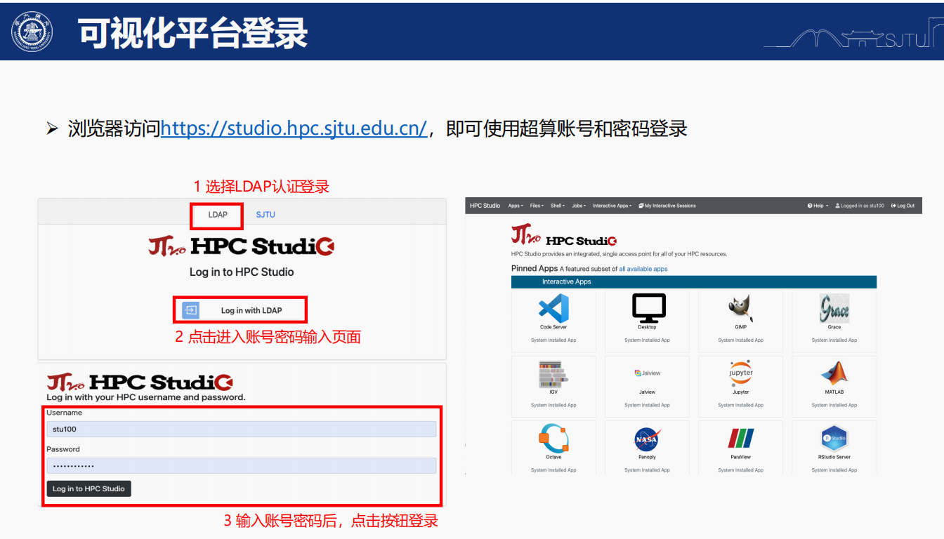Launch the Desktop app icon
The image size is (944, 539).
click(x=648, y=308)
